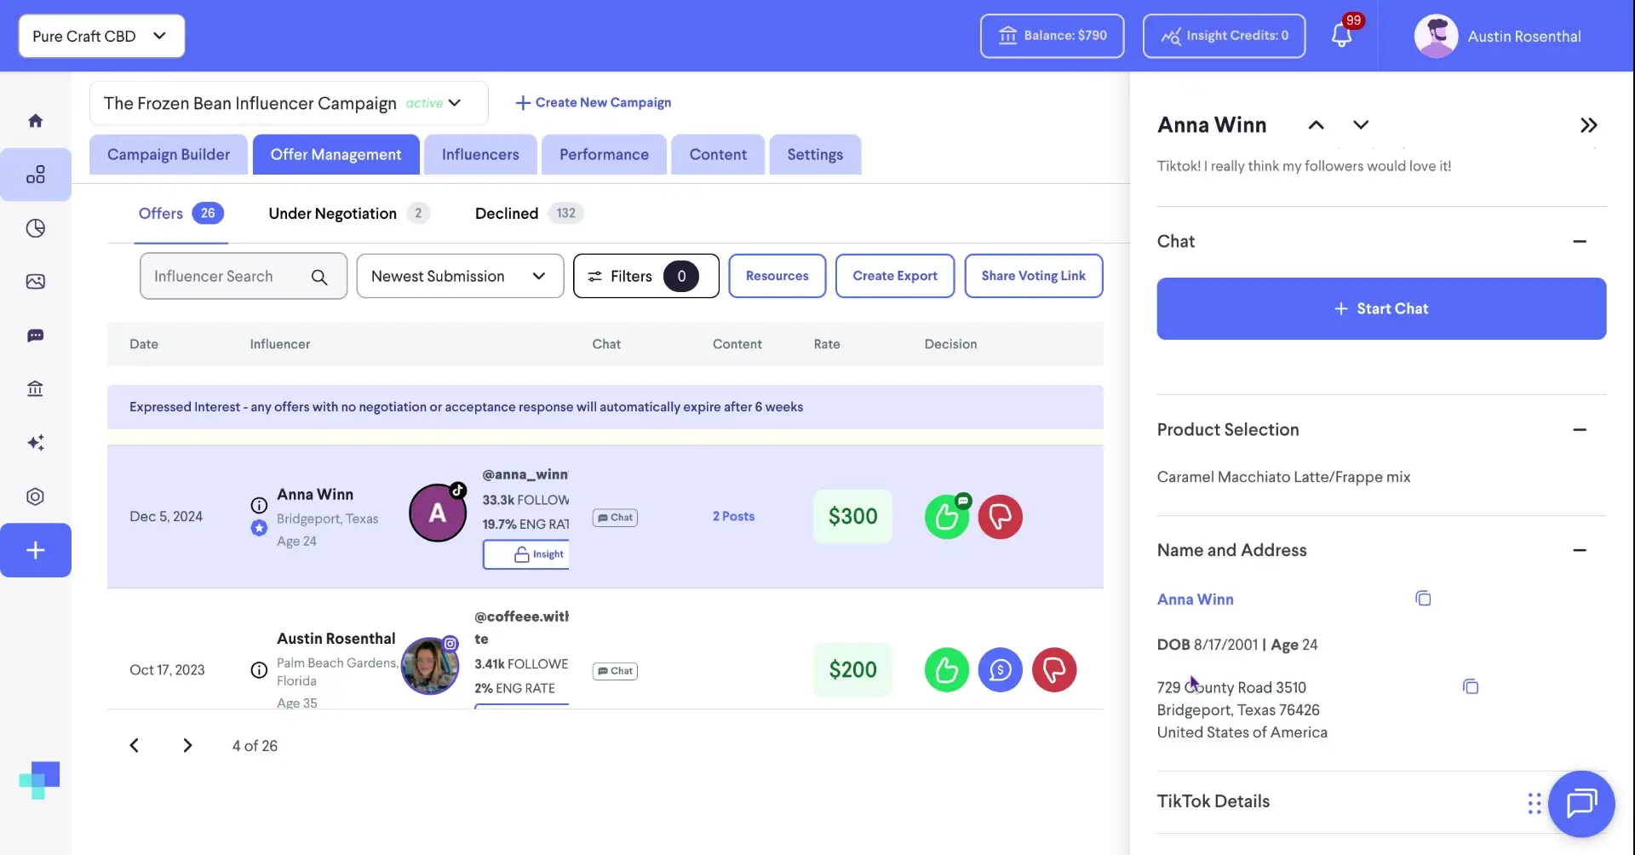Viewport: 1635px width, 855px height.
Task: Accept Anna Winn's offer with thumbs up
Action: click(x=946, y=516)
